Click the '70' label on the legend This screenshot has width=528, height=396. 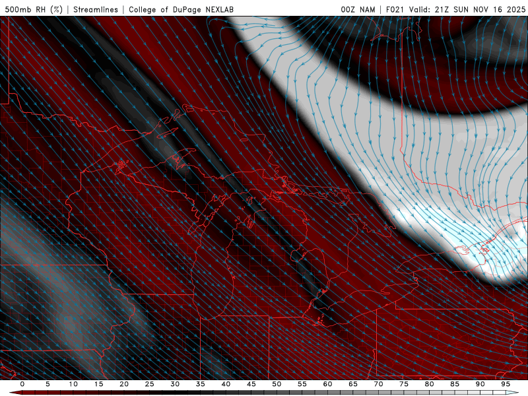378,384
